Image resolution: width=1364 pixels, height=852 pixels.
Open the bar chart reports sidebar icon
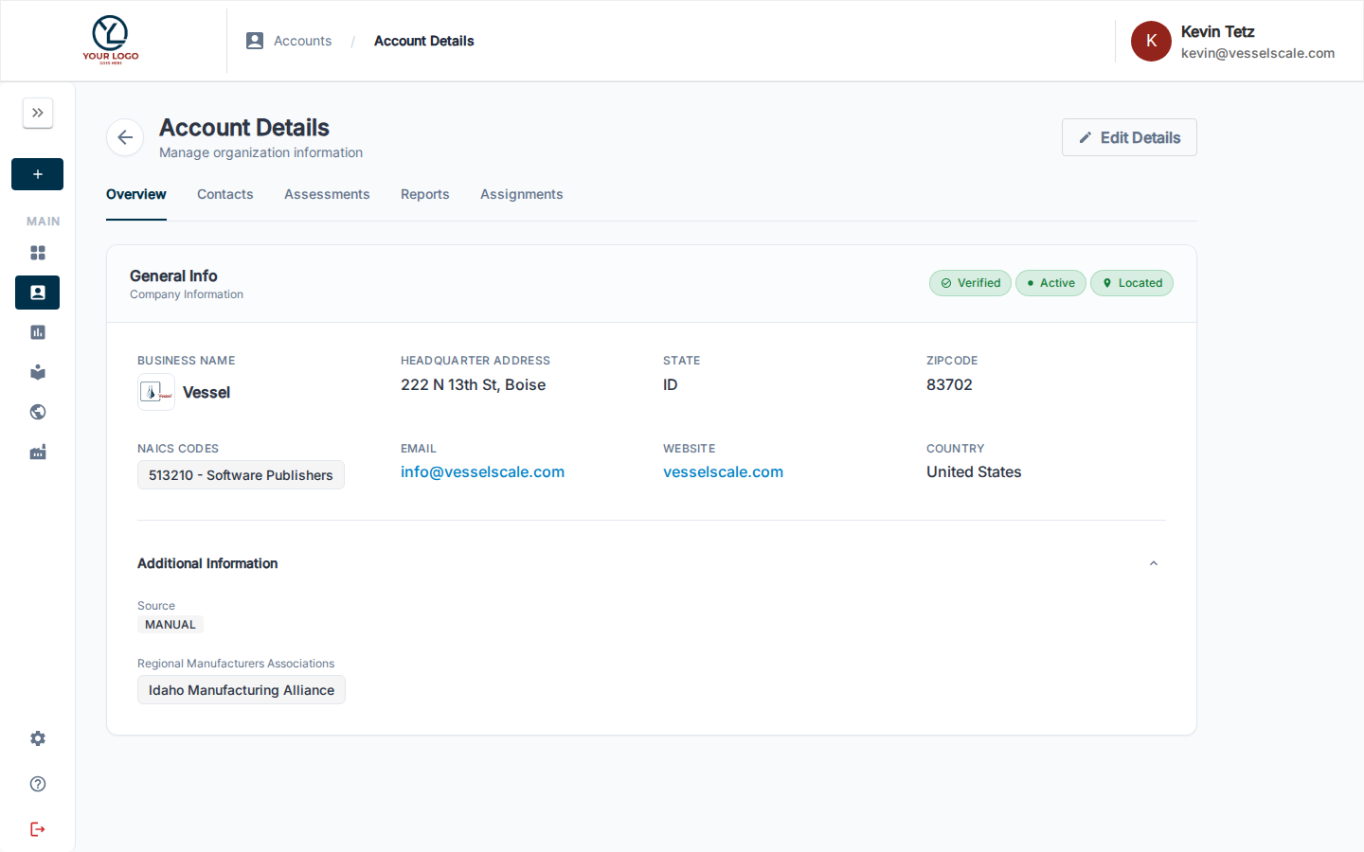[38, 332]
